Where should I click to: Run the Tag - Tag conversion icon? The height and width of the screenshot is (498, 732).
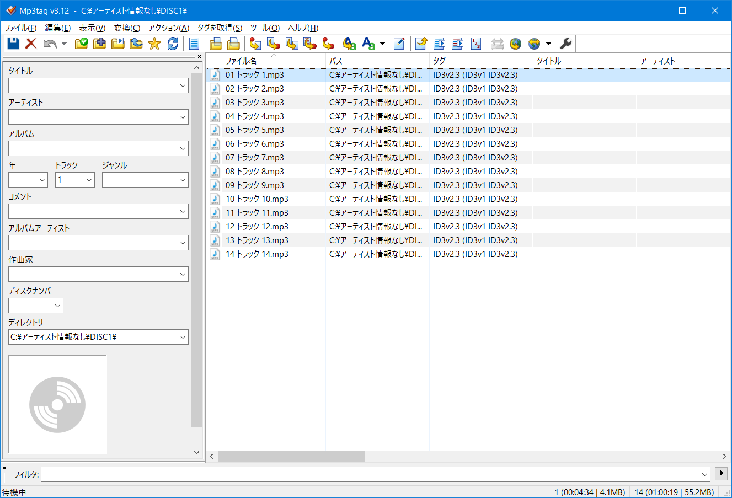pos(328,44)
